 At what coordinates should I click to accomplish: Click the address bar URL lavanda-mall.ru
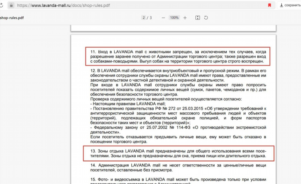[x=63, y=5]
